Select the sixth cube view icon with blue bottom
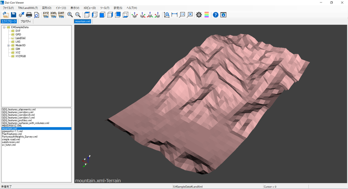 point(125,15)
